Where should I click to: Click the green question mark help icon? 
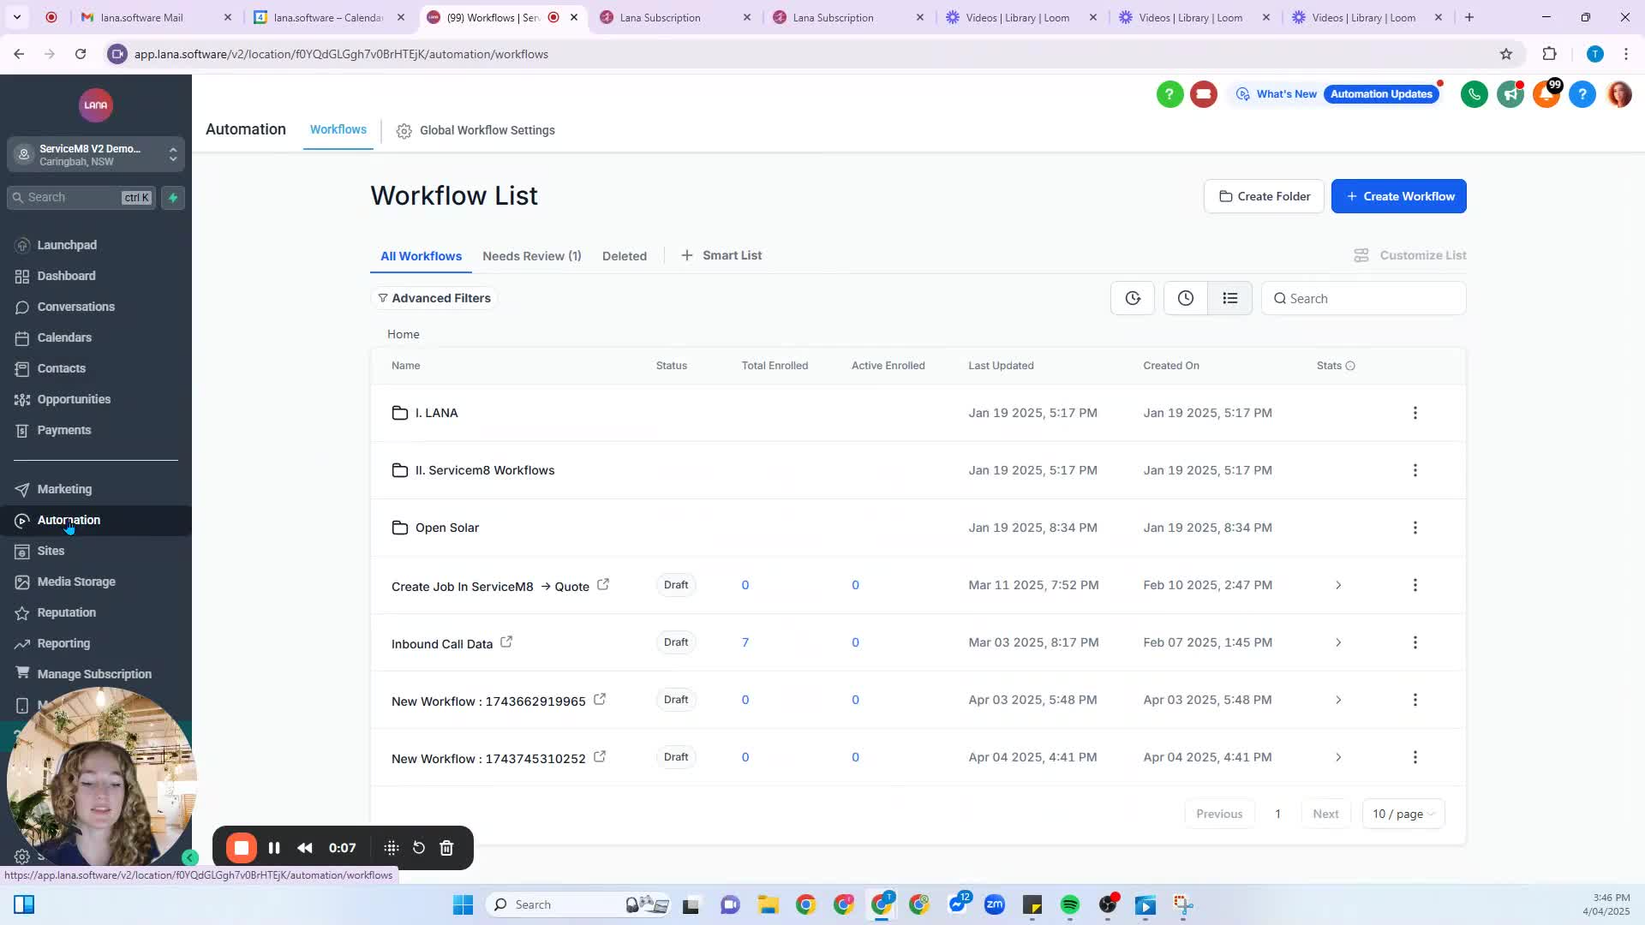tap(1169, 94)
